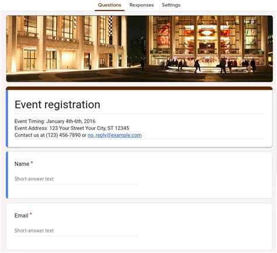The image size is (277, 253).
Task: Select the Name question label
Action: point(22,164)
